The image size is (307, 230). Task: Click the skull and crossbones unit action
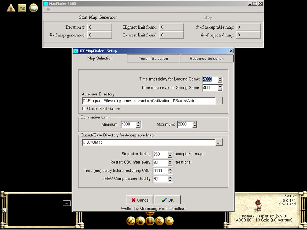click(160, 221)
